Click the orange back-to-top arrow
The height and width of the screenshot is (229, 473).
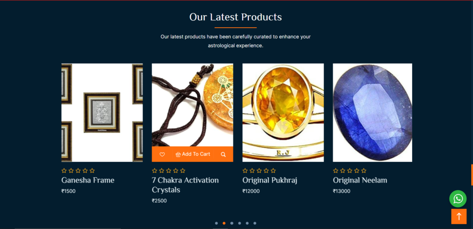(459, 217)
